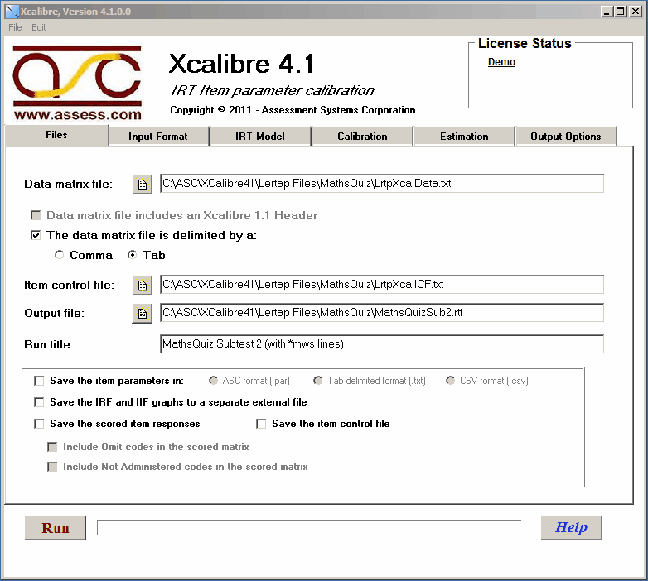Image resolution: width=648 pixels, height=581 pixels.
Task: Select the Estimation tab
Action: coord(464,137)
